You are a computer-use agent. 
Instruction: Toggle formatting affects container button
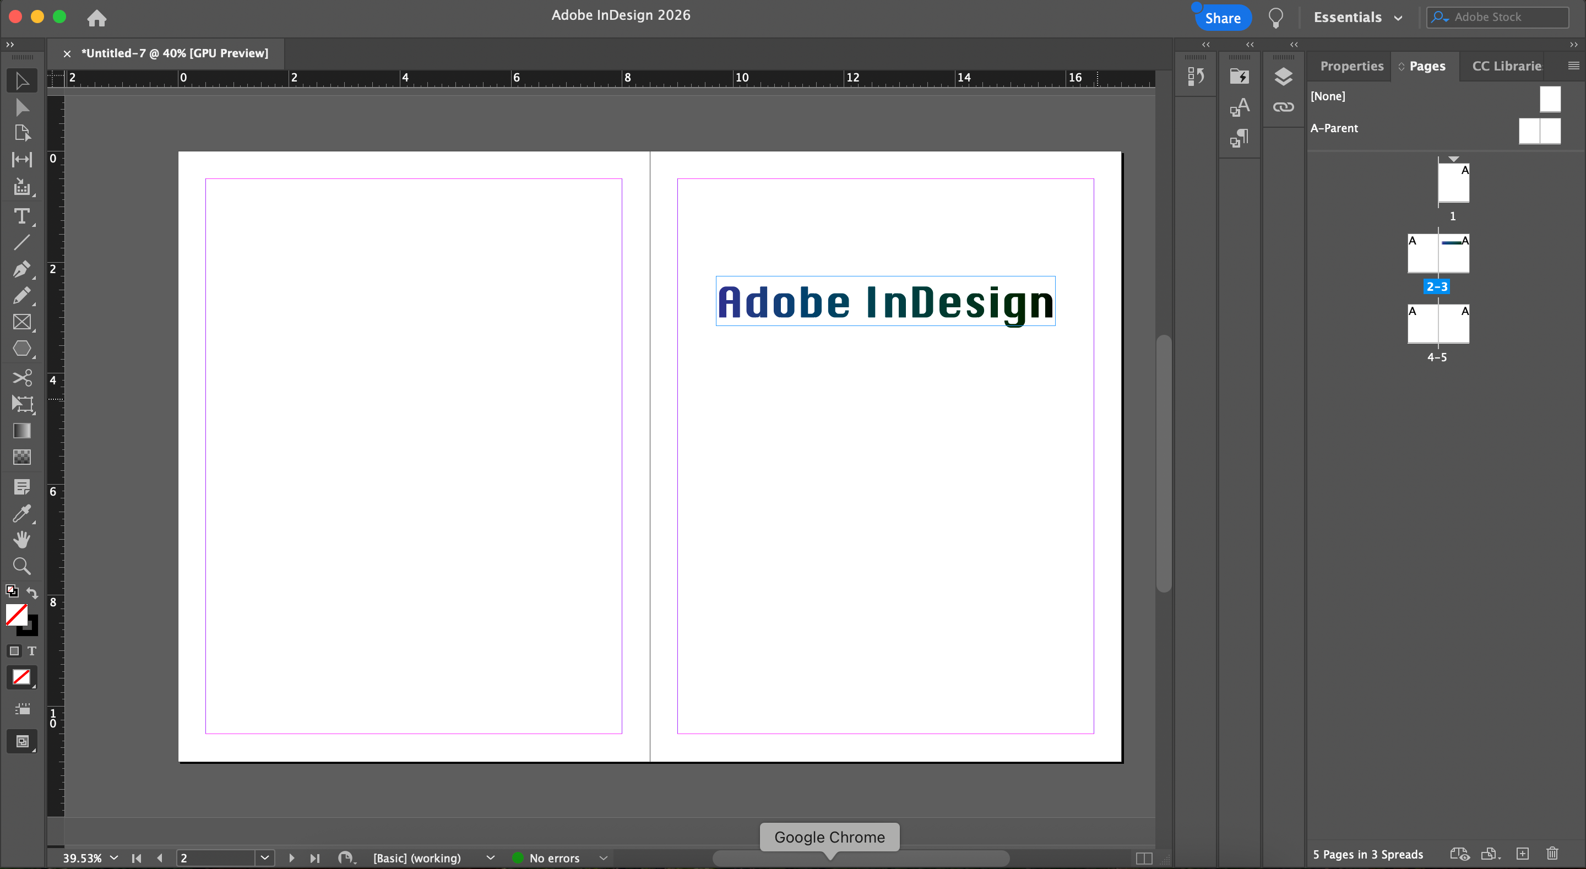point(14,651)
